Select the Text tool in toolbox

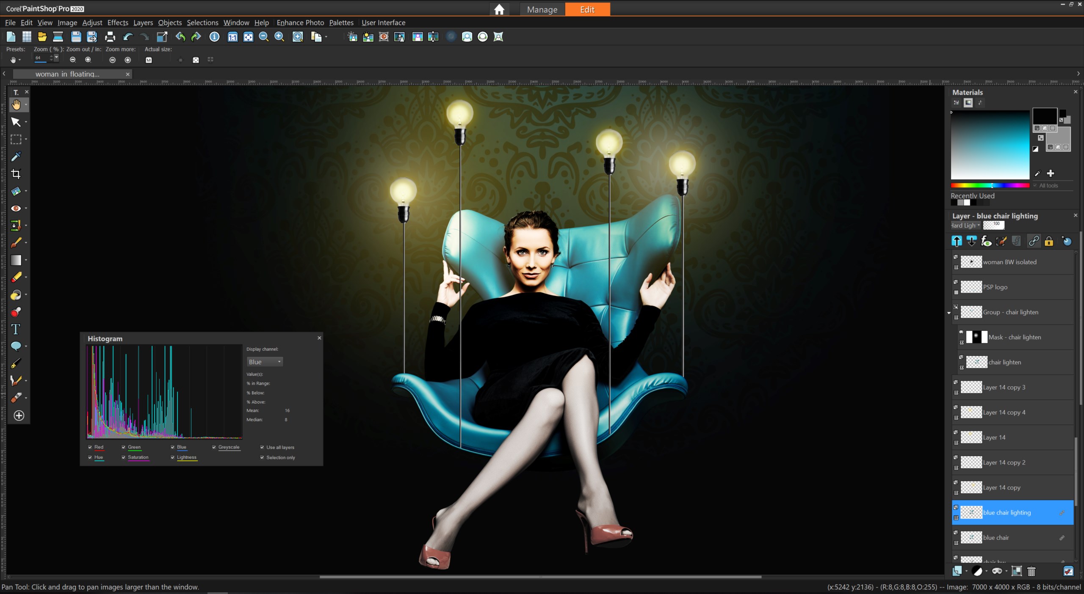point(16,329)
